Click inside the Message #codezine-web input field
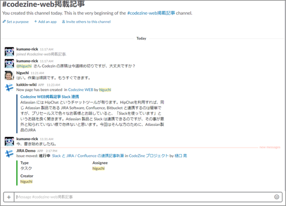Screen dimensions: 286x206 tap(148, 197)
